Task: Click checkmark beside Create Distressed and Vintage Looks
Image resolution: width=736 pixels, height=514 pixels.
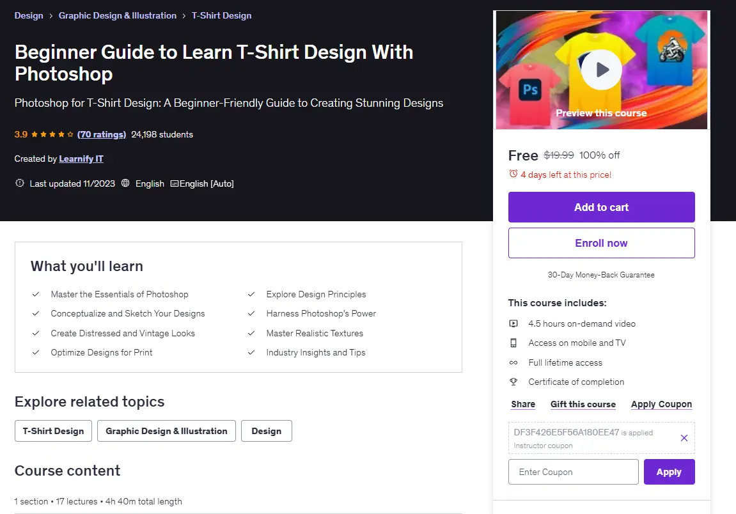Action: (36, 333)
